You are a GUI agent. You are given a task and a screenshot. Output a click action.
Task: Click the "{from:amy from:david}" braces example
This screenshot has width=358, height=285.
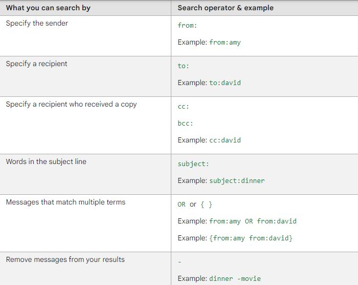click(x=251, y=238)
